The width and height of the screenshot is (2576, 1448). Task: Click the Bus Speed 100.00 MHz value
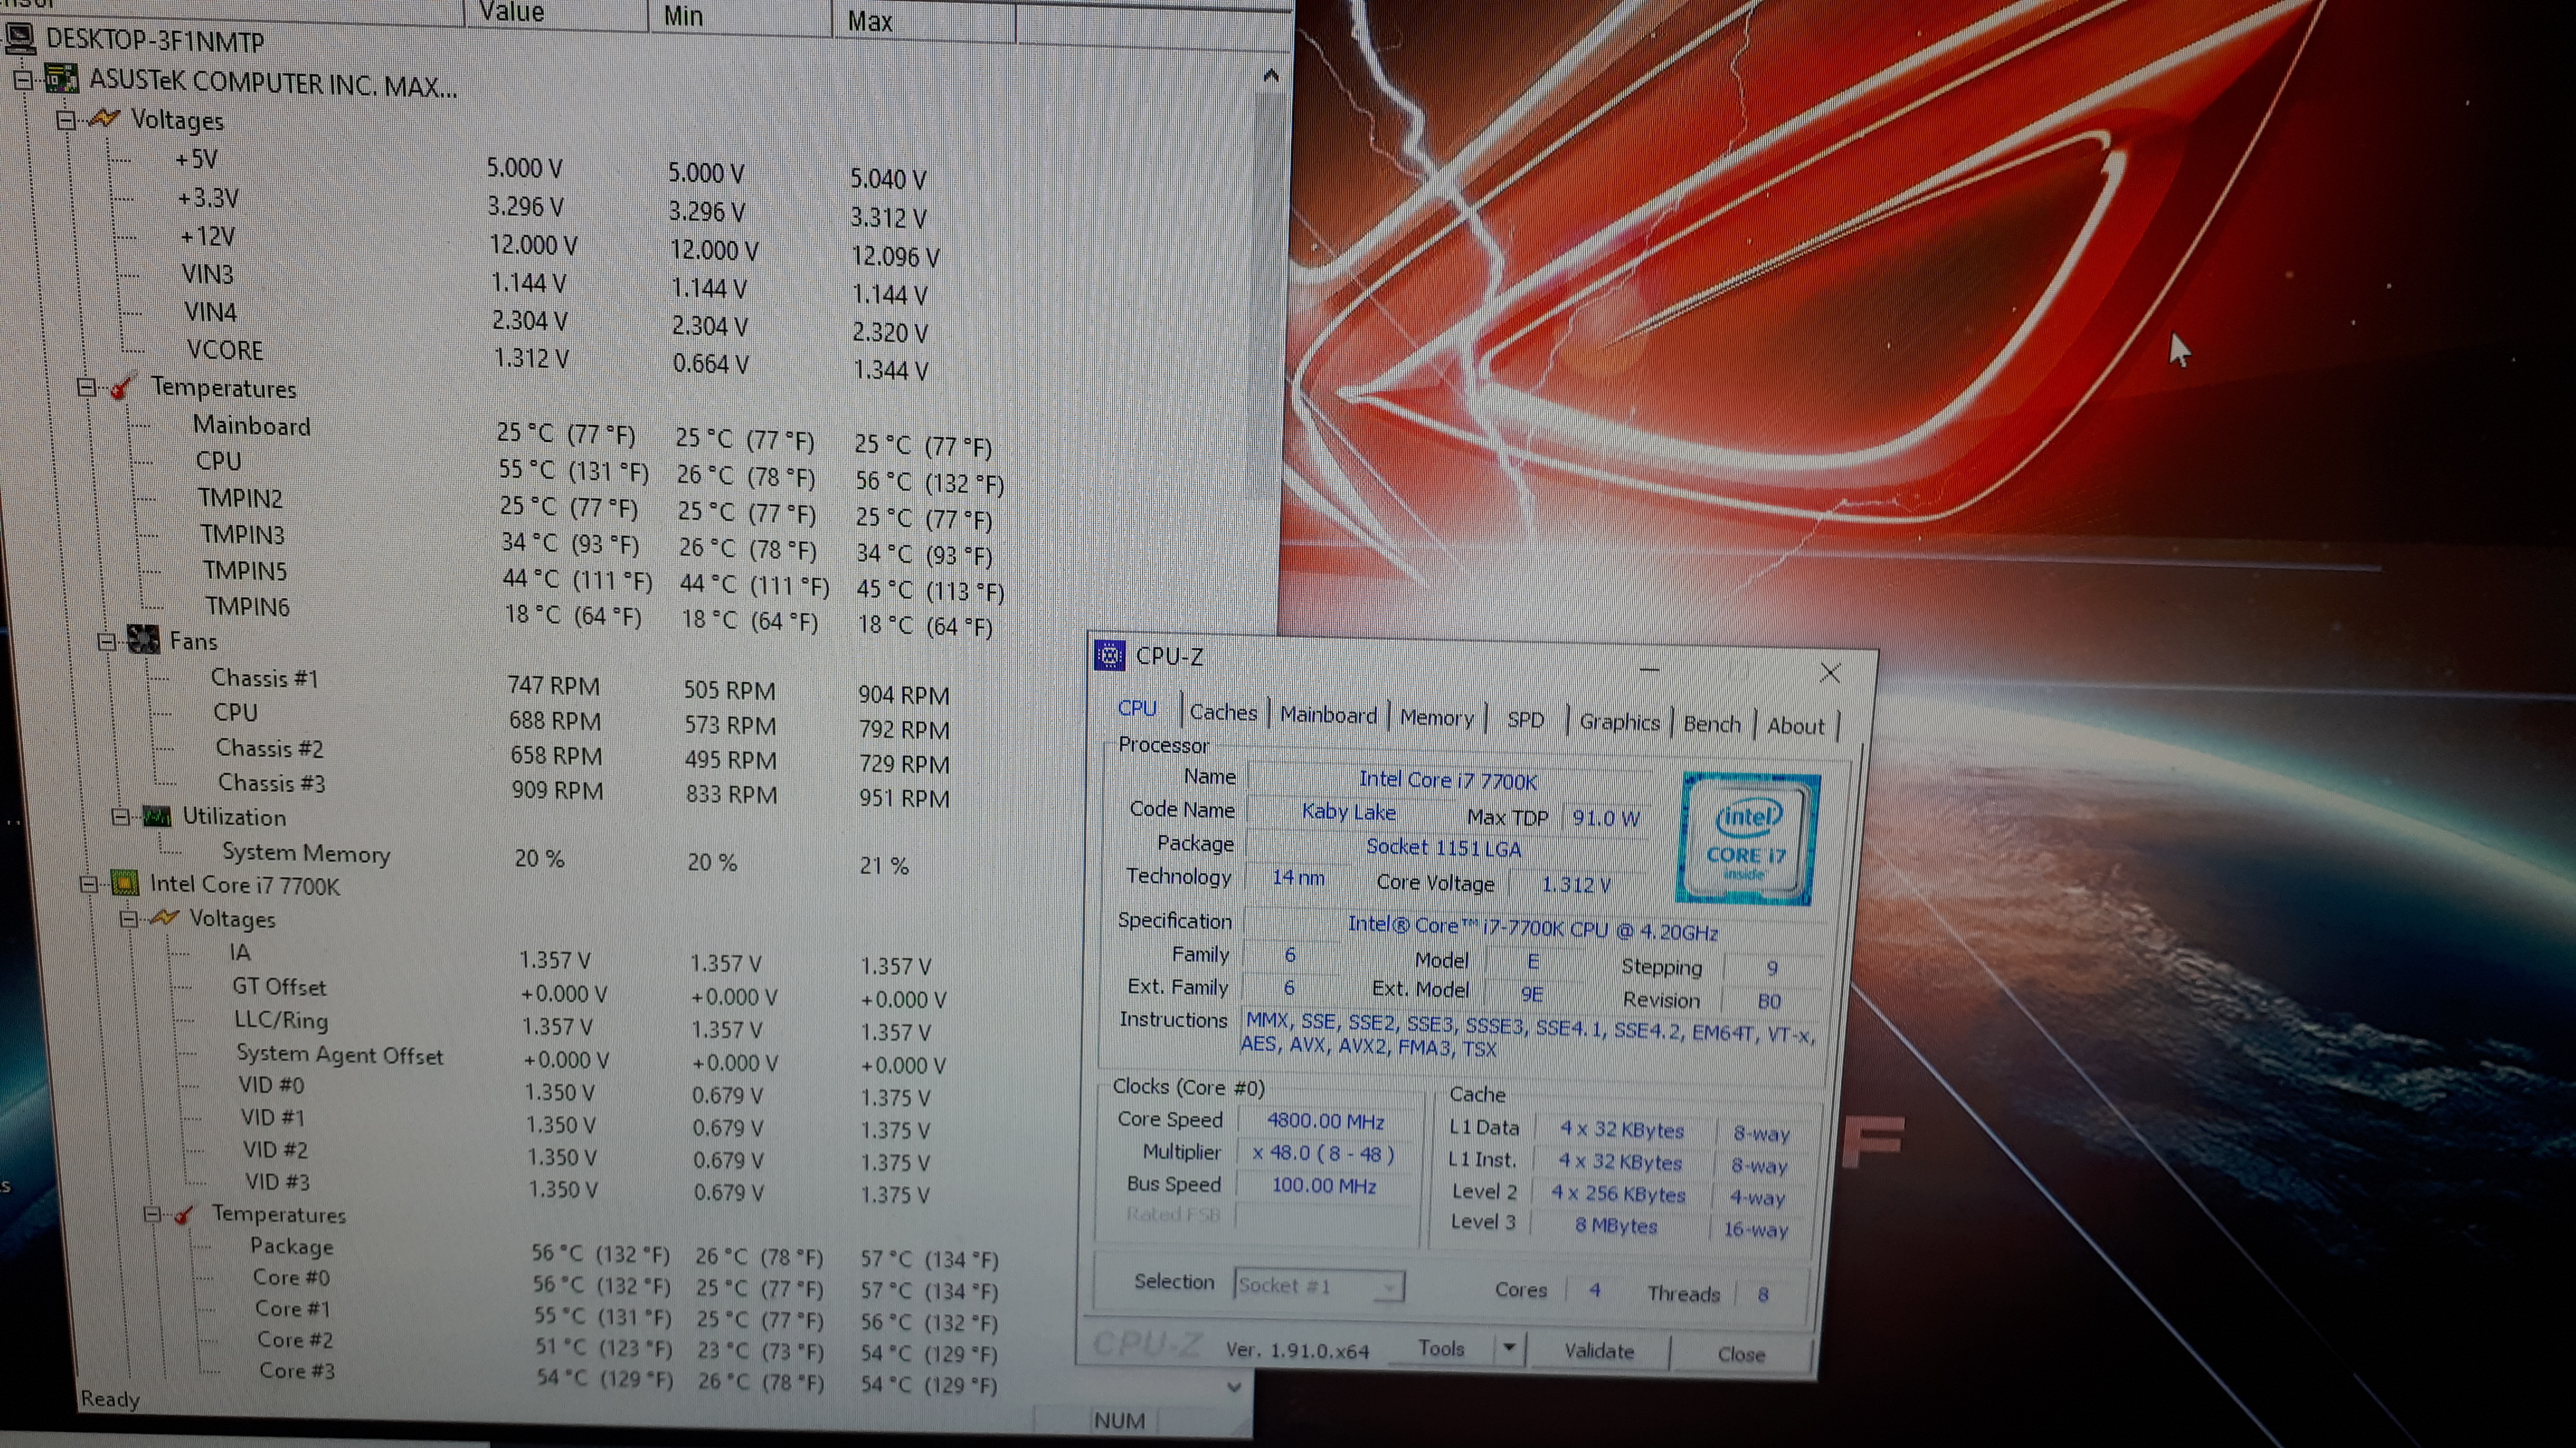coord(1324,1185)
